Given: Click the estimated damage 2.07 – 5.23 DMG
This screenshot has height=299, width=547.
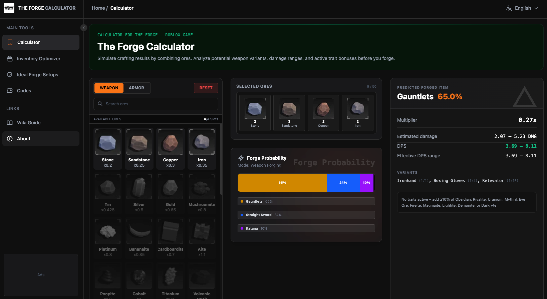Looking at the screenshot, I should click(x=515, y=136).
